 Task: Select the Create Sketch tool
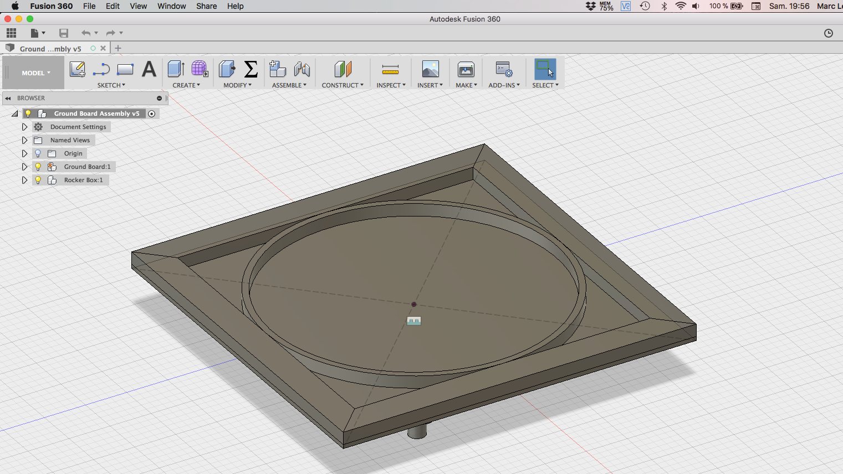pyautogui.click(x=77, y=69)
